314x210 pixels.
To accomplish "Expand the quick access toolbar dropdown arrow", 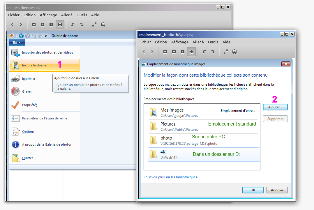I will click(46, 36).
